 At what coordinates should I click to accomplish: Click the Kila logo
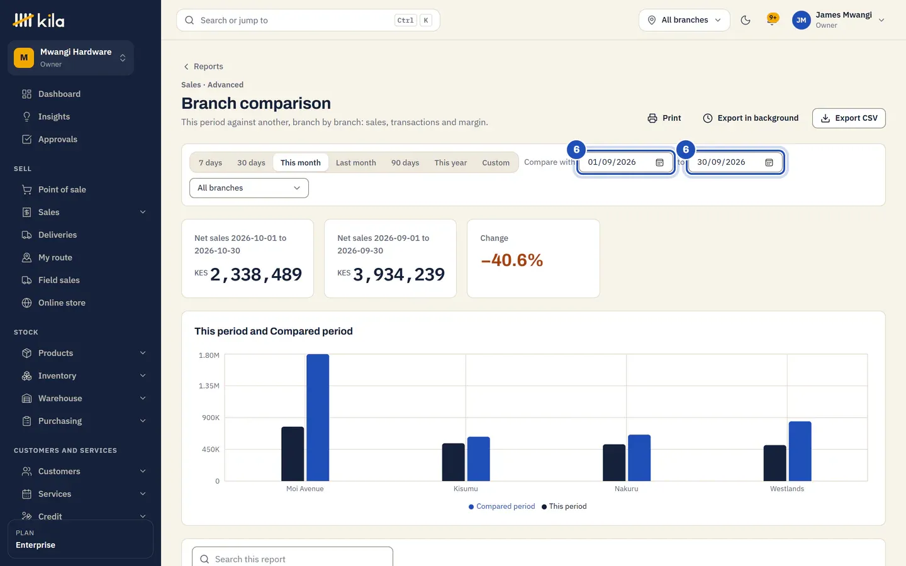click(x=39, y=20)
